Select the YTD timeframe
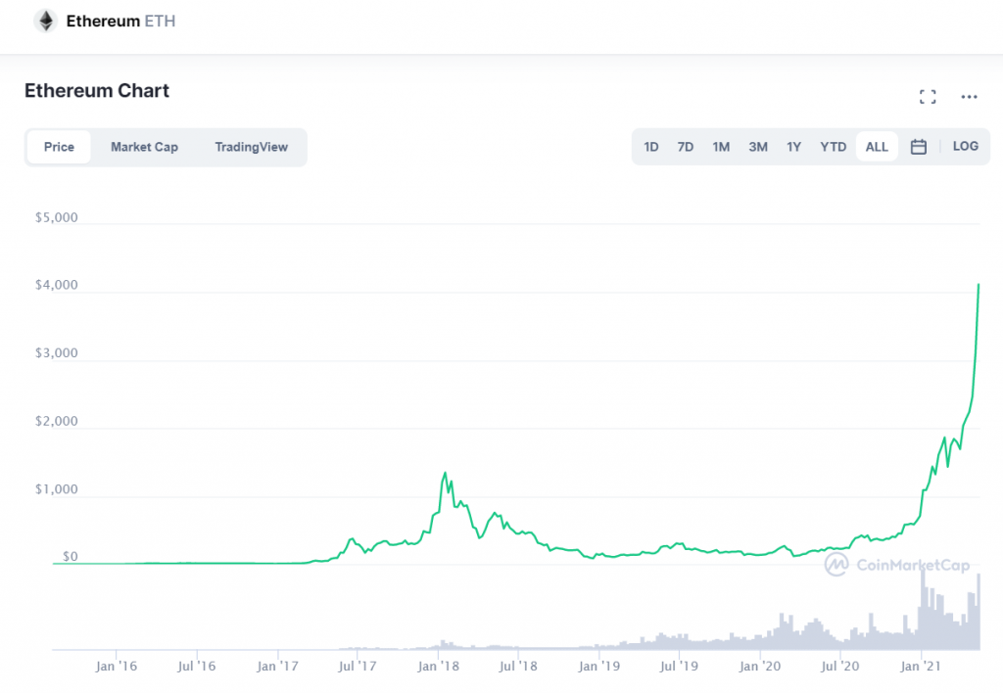Screen dimensions: 1003x693 (833, 145)
